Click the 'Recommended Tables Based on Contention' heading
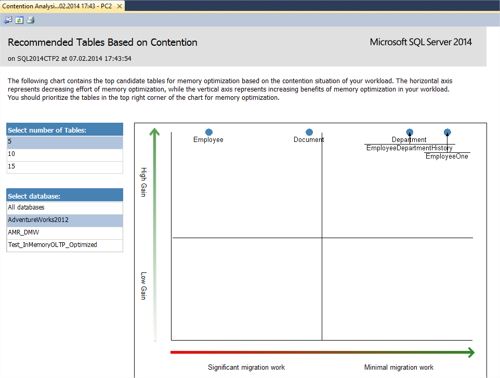 tap(102, 43)
